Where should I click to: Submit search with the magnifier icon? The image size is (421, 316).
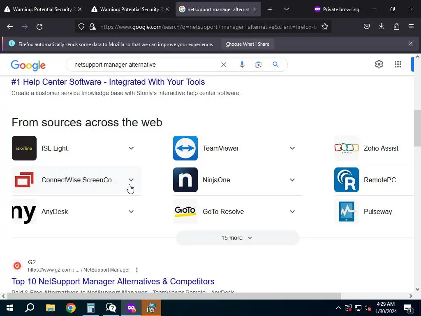click(275, 65)
